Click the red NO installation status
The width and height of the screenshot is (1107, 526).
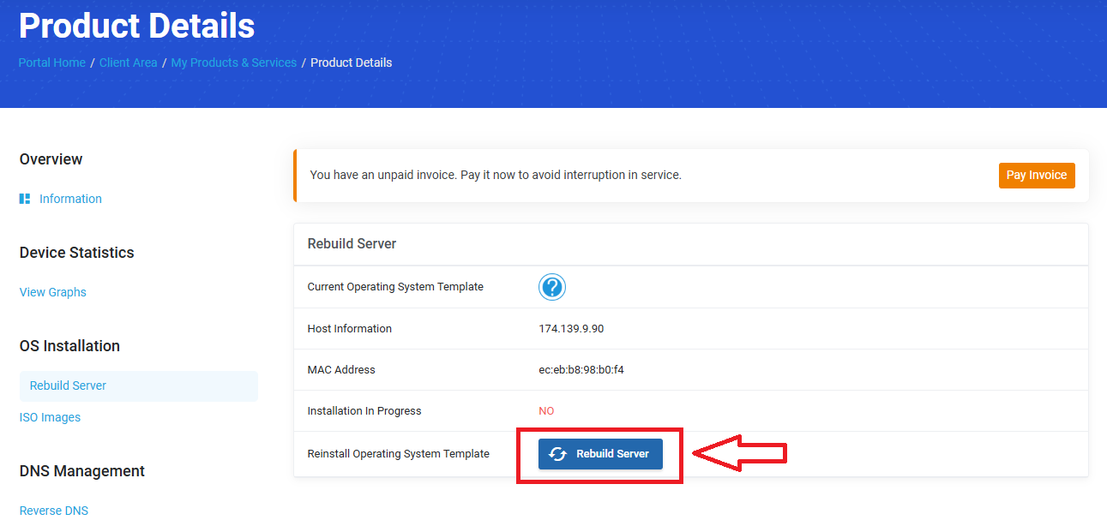click(x=546, y=411)
